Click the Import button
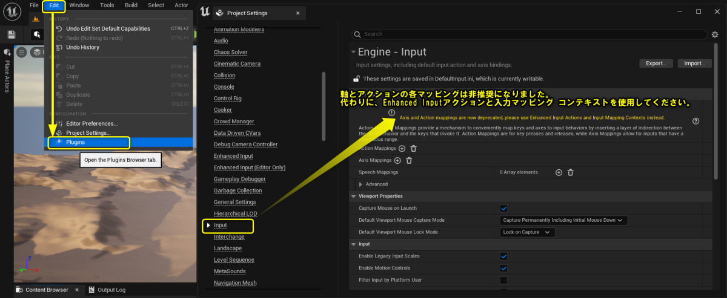The width and height of the screenshot is (727, 298). coord(694,63)
